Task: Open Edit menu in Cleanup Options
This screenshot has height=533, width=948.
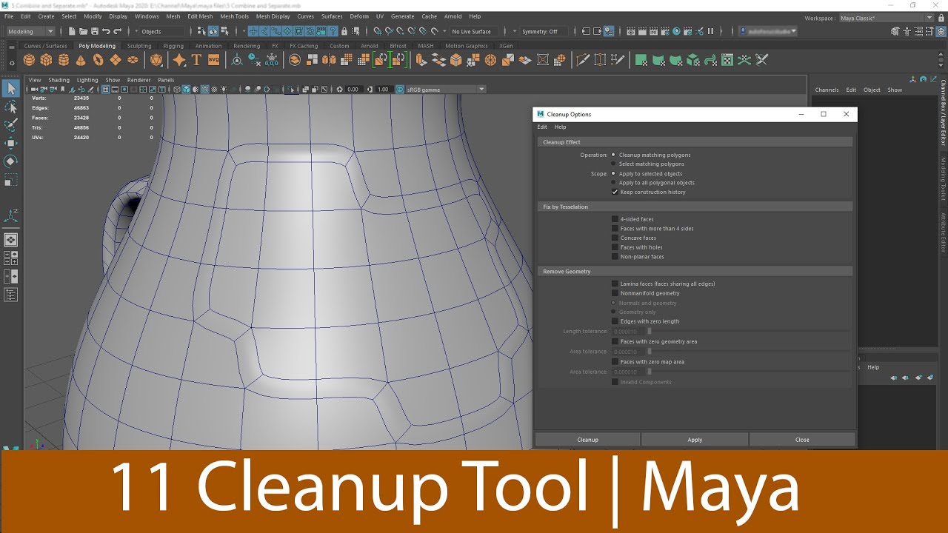Action: (542, 127)
